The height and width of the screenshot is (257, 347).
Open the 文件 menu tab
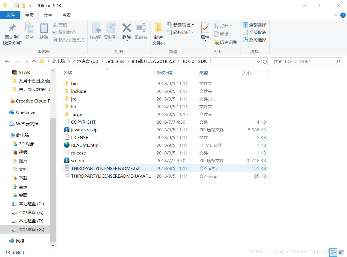10,15
